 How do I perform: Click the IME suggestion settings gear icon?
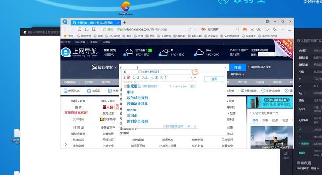195,126
